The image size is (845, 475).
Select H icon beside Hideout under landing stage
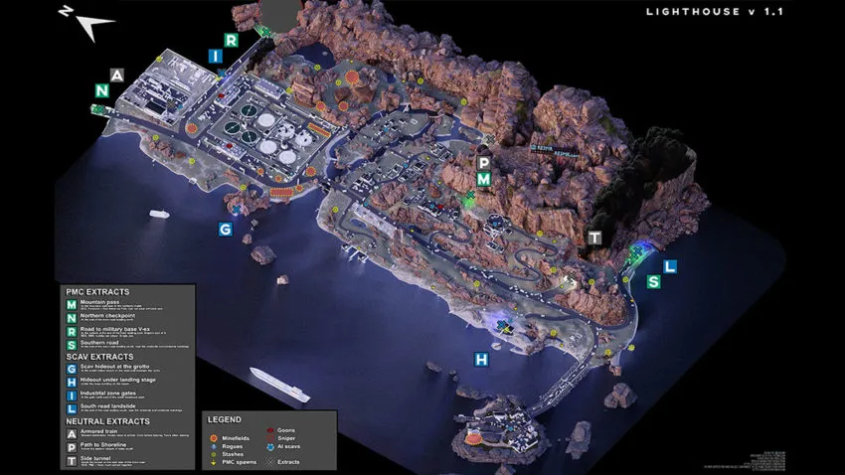[x=72, y=383]
